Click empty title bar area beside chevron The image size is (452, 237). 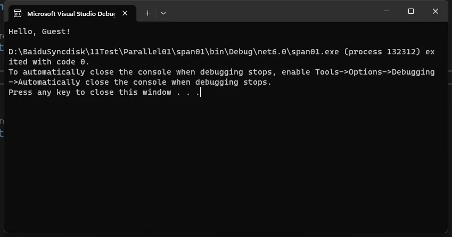[271, 12]
